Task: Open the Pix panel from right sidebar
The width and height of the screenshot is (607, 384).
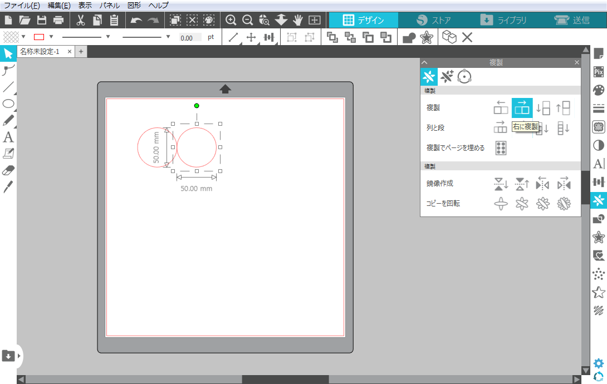Action: (x=599, y=72)
